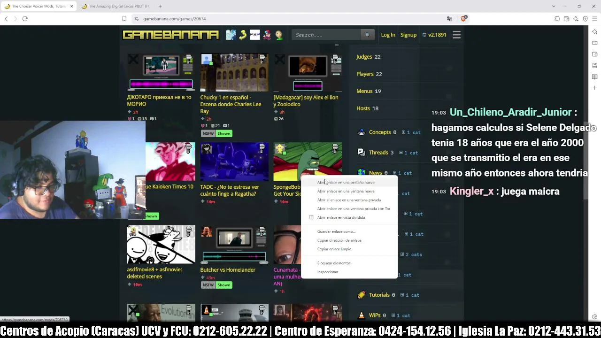601x338 pixels.
Task: Expand the 2 cats category list
Action: pyautogui.click(x=412, y=254)
